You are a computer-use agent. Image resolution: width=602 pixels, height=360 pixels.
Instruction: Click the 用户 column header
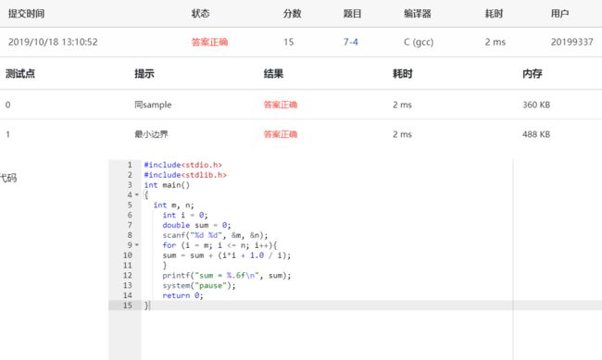[x=559, y=14]
